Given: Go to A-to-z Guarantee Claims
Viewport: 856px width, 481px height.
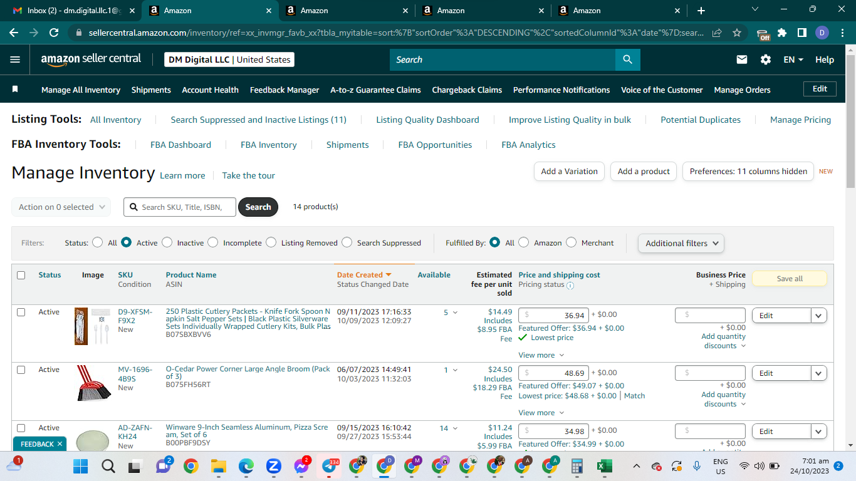Looking at the screenshot, I should pyautogui.click(x=375, y=90).
